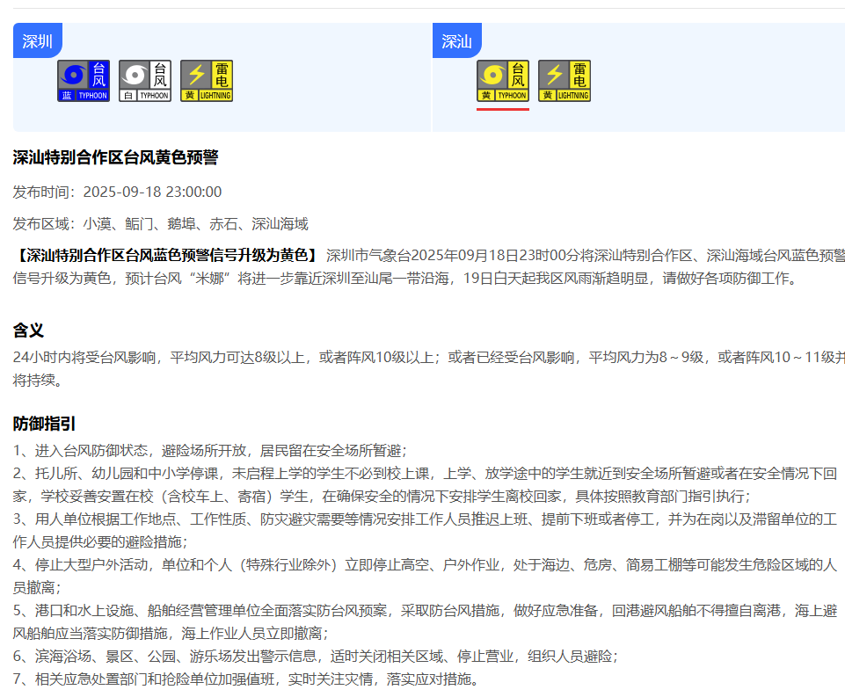The width and height of the screenshot is (845, 697).
Task: Open Shenzhen yellow lightning warning icon
Action: click(207, 81)
